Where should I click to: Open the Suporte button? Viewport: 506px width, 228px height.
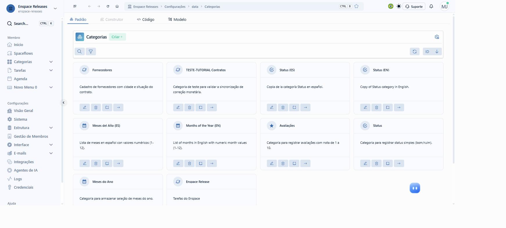pyautogui.click(x=414, y=6)
